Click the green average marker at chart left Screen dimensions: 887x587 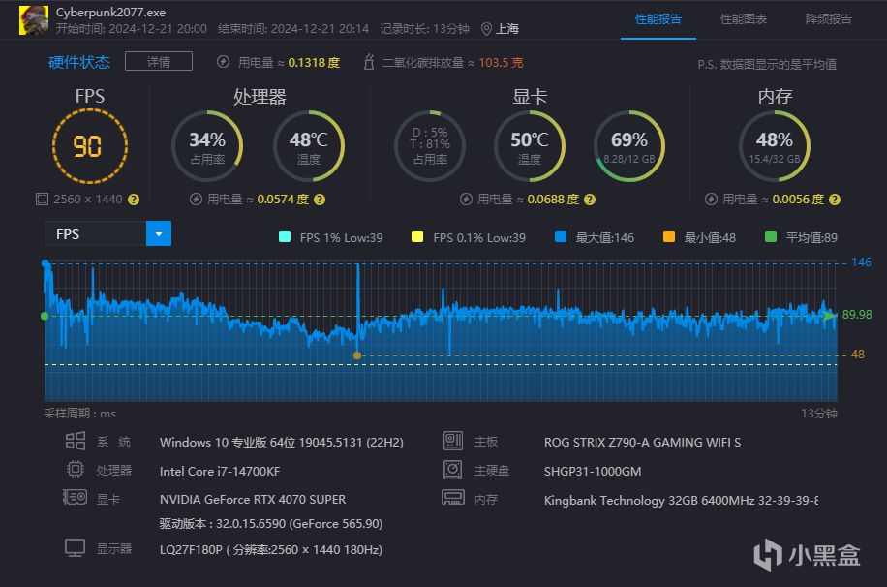(x=45, y=316)
